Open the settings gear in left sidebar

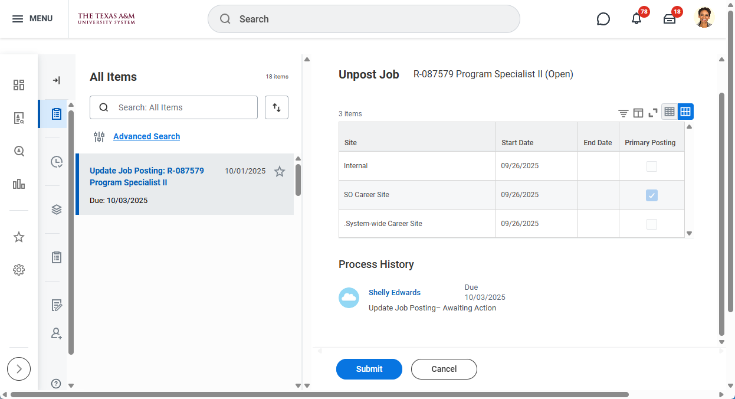(19, 270)
